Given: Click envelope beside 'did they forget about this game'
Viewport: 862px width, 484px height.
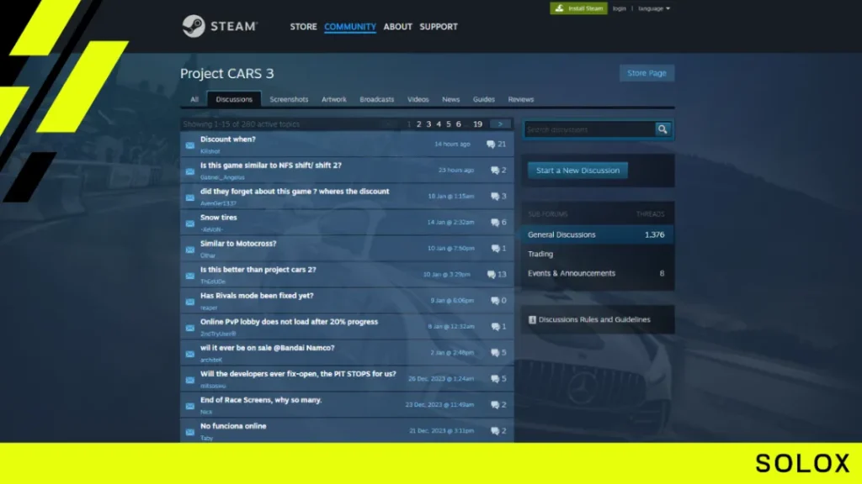Looking at the screenshot, I should (189, 197).
